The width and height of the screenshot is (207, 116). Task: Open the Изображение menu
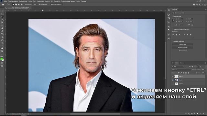point(23,1)
